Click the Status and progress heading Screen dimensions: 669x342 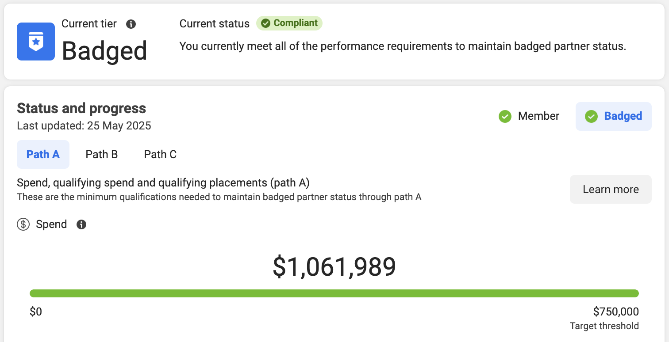pos(81,108)
